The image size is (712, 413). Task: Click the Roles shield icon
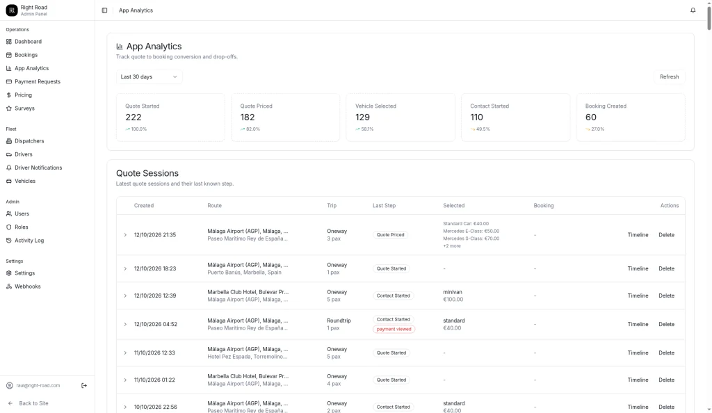(8, 227)
